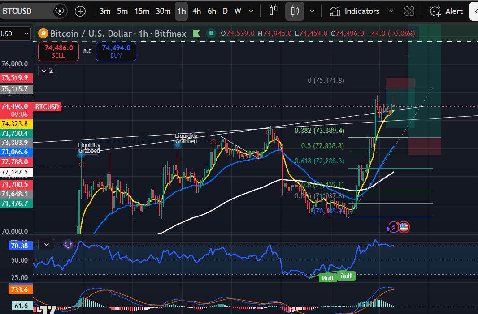Click the second Liquidity Grabbed label
Screen dimensions: 478x314
point(186,138)
